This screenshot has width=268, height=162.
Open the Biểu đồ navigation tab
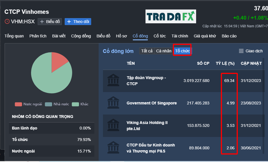tap(104, 36)
